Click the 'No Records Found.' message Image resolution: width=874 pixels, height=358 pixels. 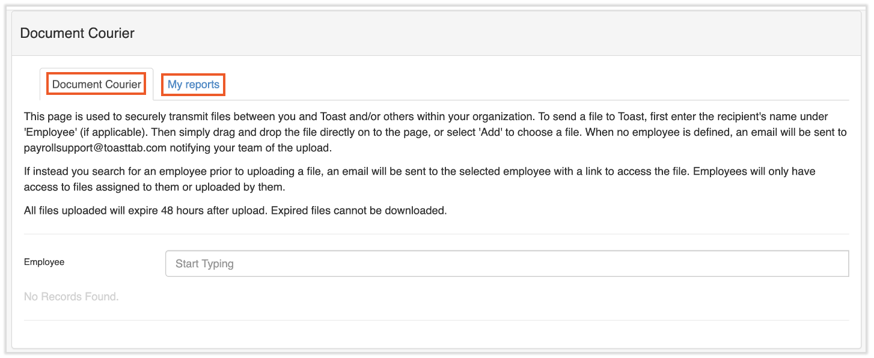(71, 297)
